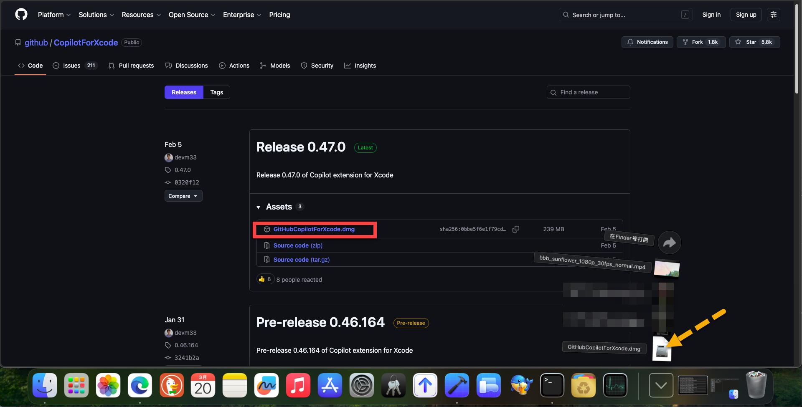
Task: Expand the Open Source menu
Action: (192, 15)
